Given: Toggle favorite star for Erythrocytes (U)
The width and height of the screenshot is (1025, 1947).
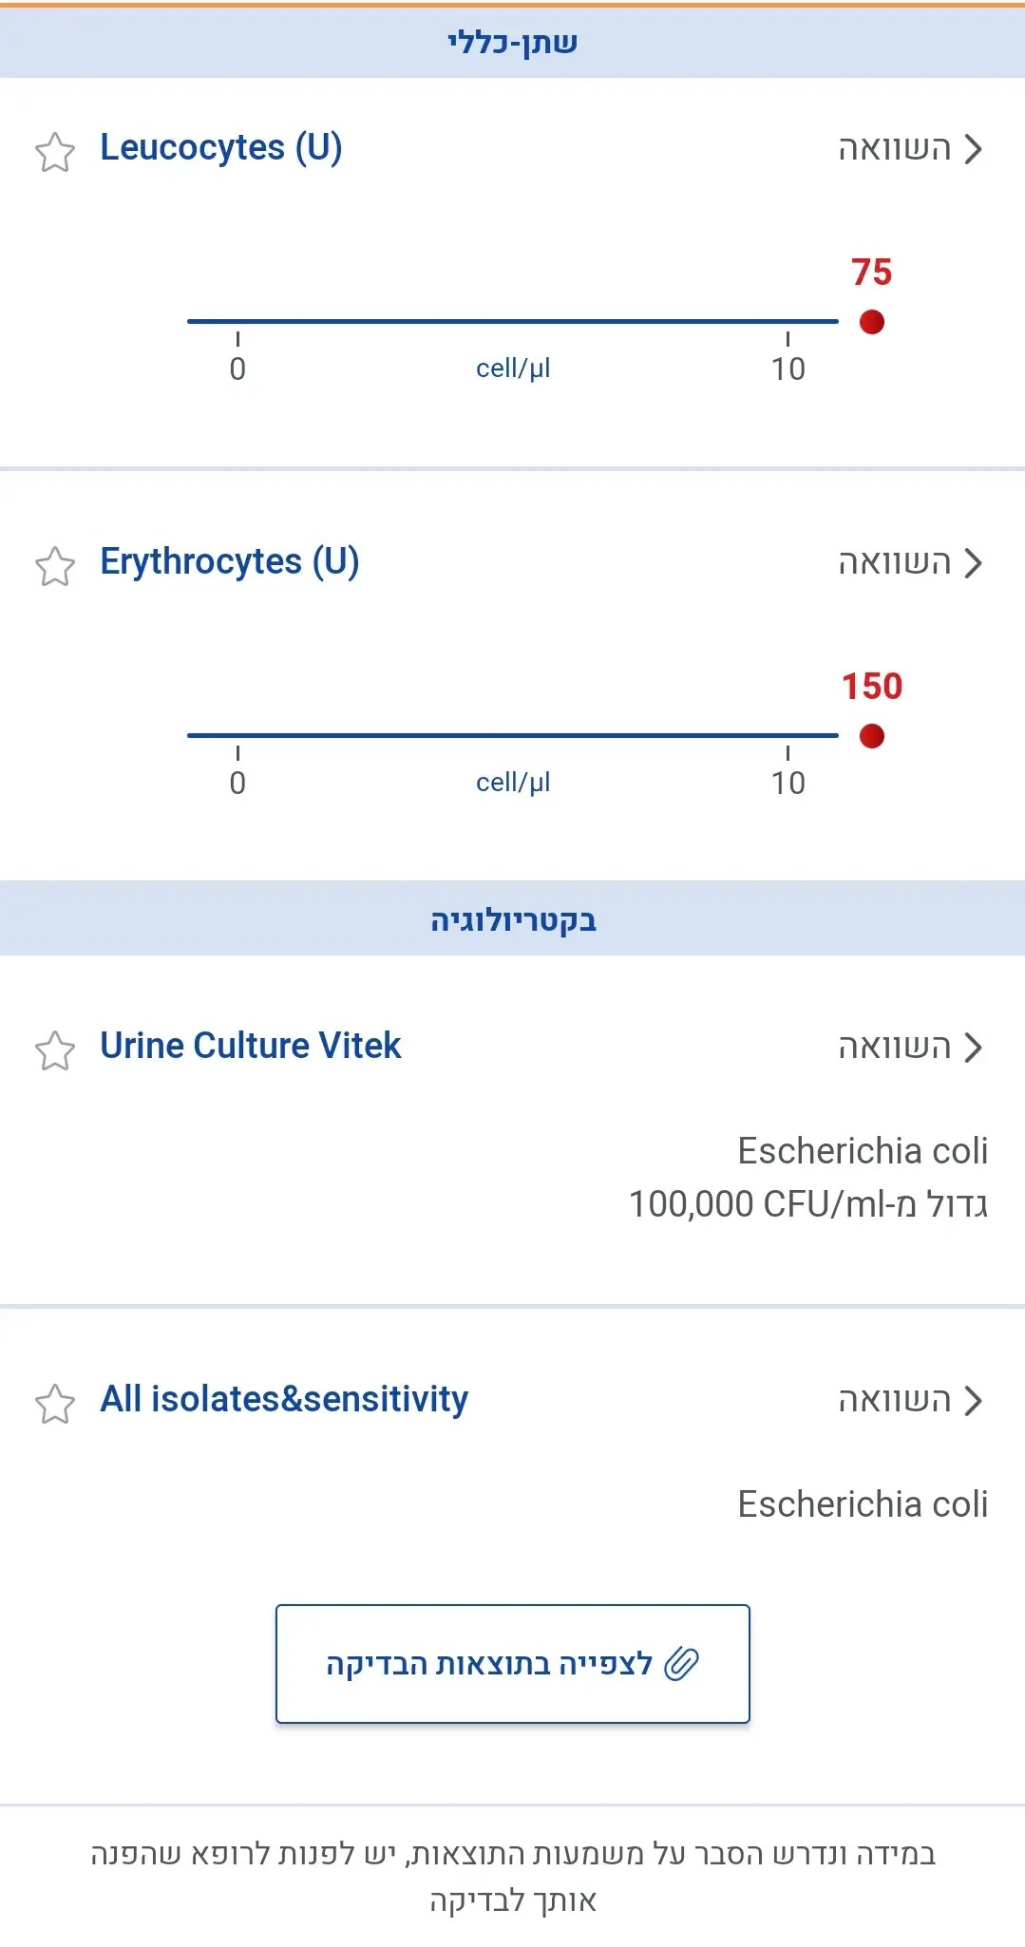Looking at the screenshot, I should click(55, 566).
